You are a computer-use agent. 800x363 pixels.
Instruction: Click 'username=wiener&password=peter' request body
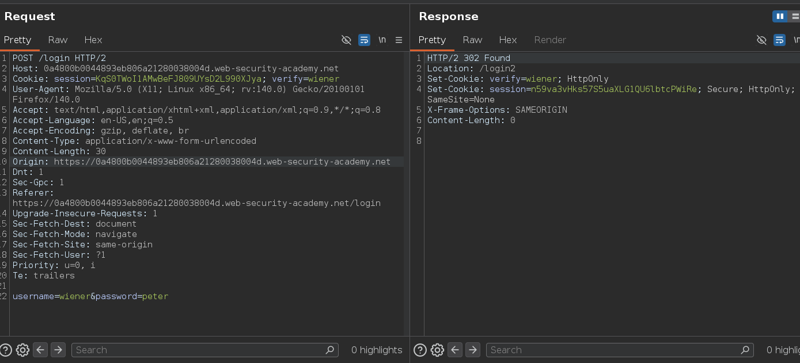[90, 296]
